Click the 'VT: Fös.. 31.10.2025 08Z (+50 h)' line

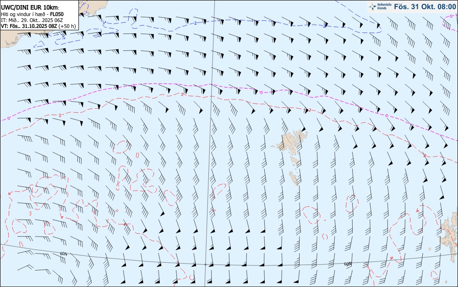38,26
